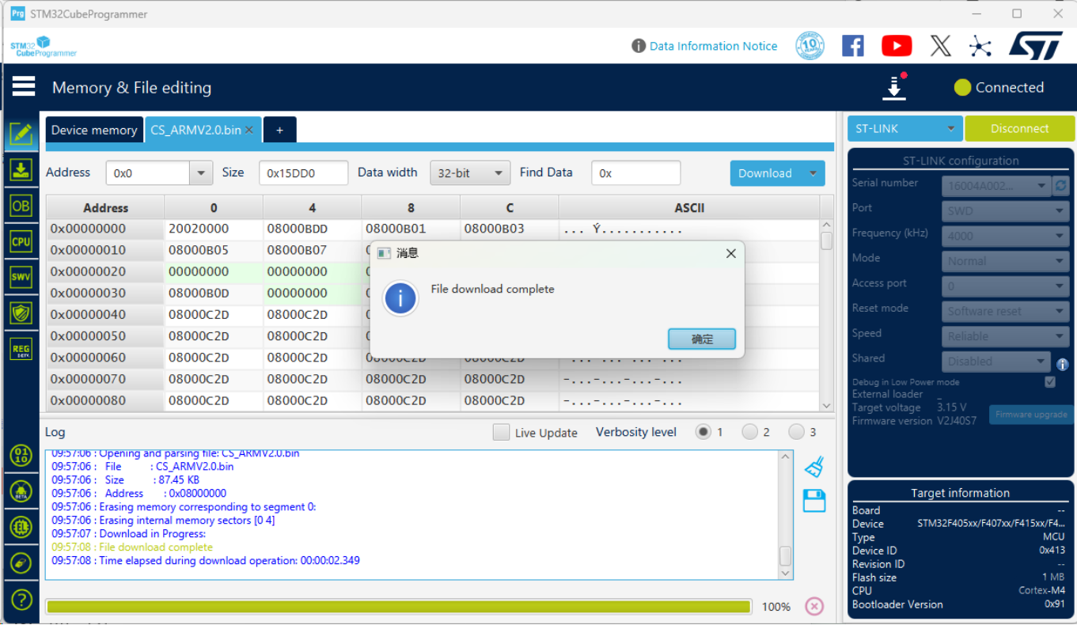Viewport: 1077px width, 625px height.
Task: Click the memory table vertical scrollbar
Action: (x=826, y=315)
